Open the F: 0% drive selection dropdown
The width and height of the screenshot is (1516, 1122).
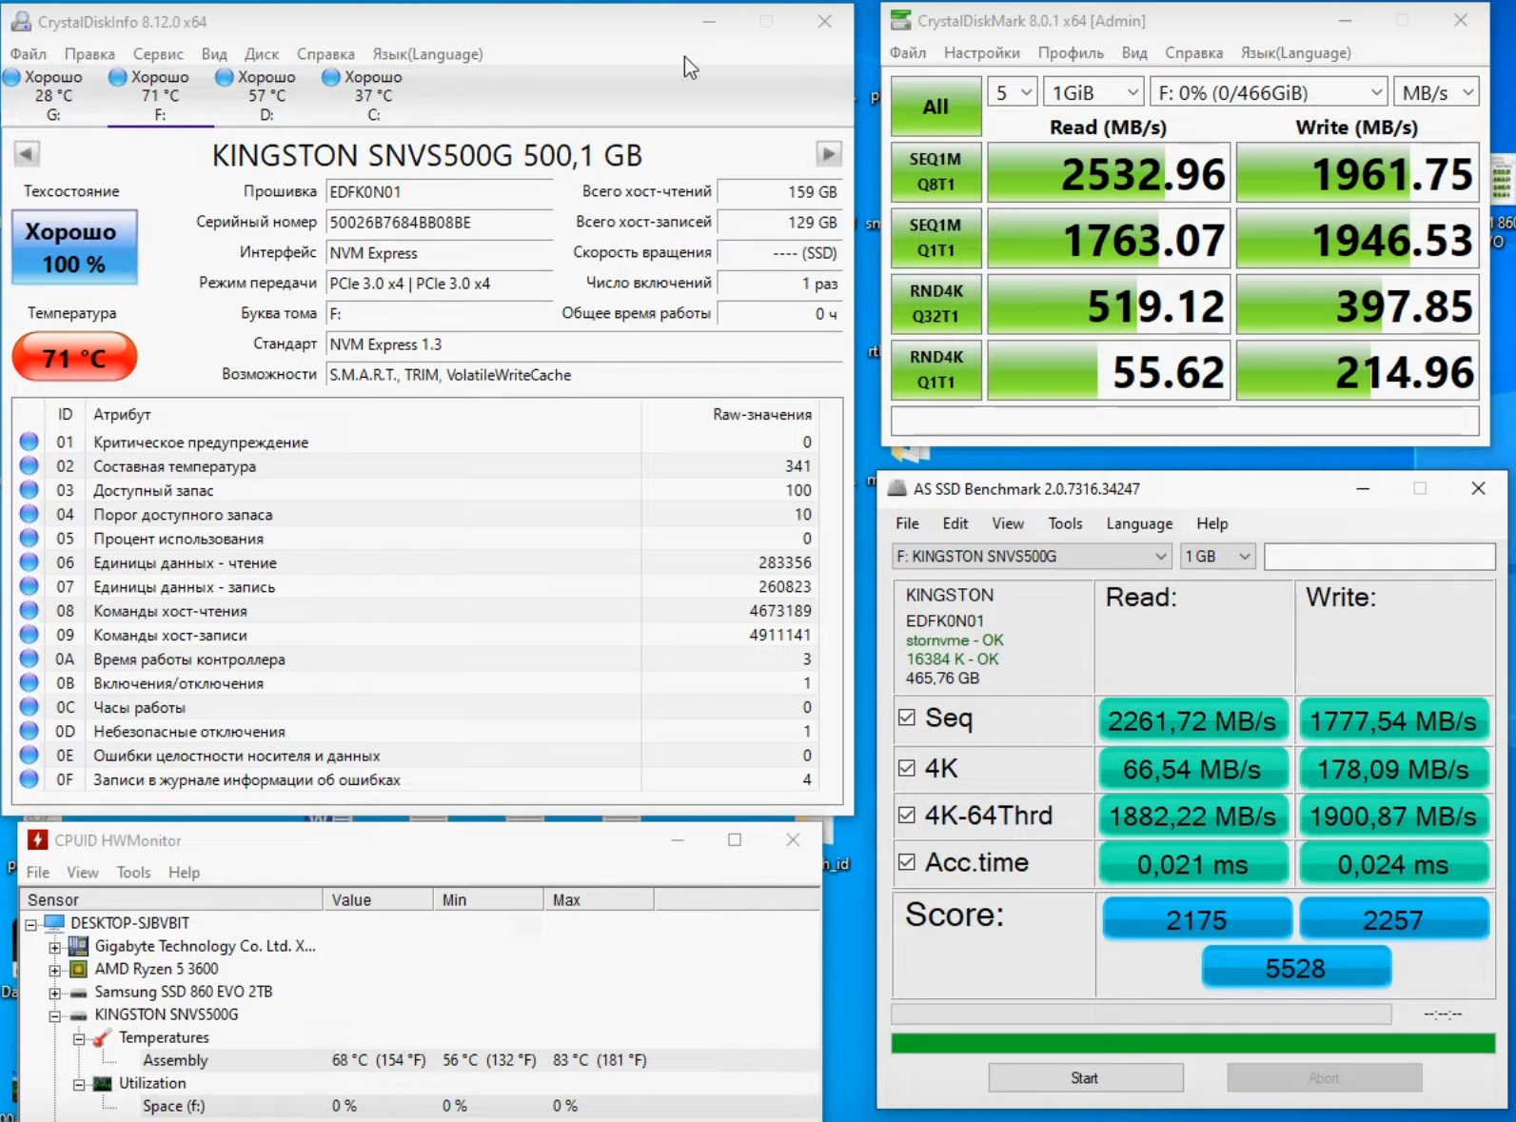click(x=1268, y=92)
